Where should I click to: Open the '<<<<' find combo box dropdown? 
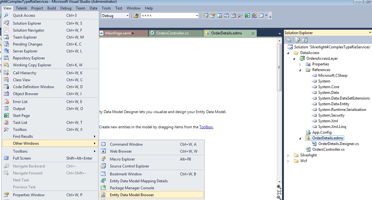(197, 16)
